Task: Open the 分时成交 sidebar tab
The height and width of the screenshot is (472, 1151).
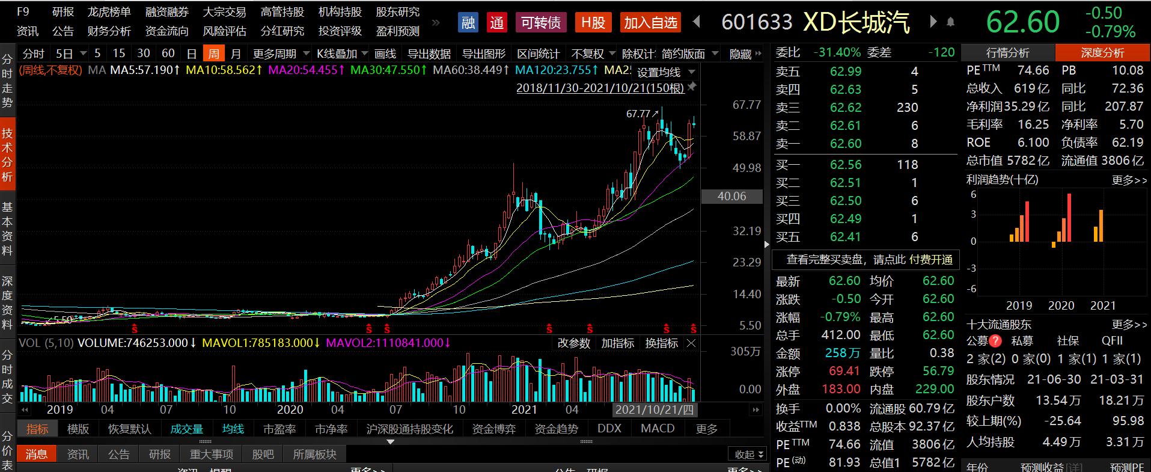Action: (x=7, y=377)
